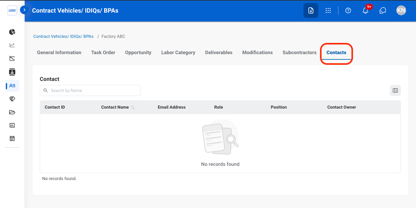This screenshot has width=416, height=208.
Task: Click the column settings icon above table
Action: (395, 90)
